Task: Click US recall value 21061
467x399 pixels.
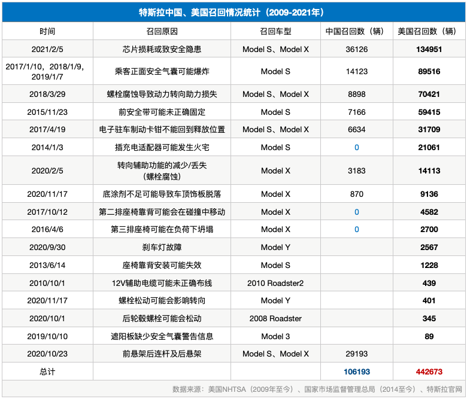Action: [x=429, y=147]
